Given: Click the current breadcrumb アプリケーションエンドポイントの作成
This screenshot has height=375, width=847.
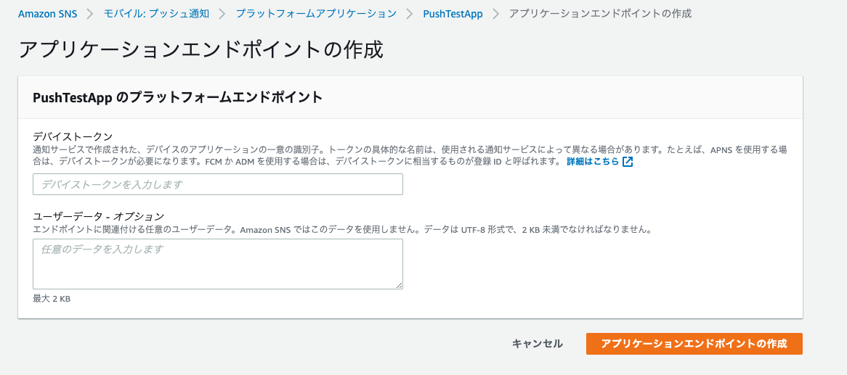Looking at the screenshot, I should [x=600, y=14].
